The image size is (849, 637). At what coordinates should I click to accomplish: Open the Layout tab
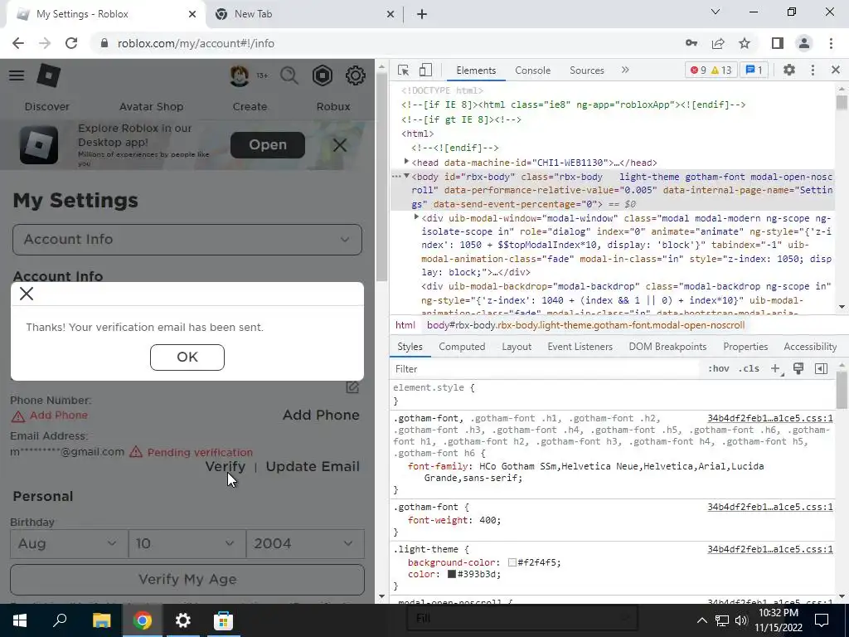(x=516, y=347)
